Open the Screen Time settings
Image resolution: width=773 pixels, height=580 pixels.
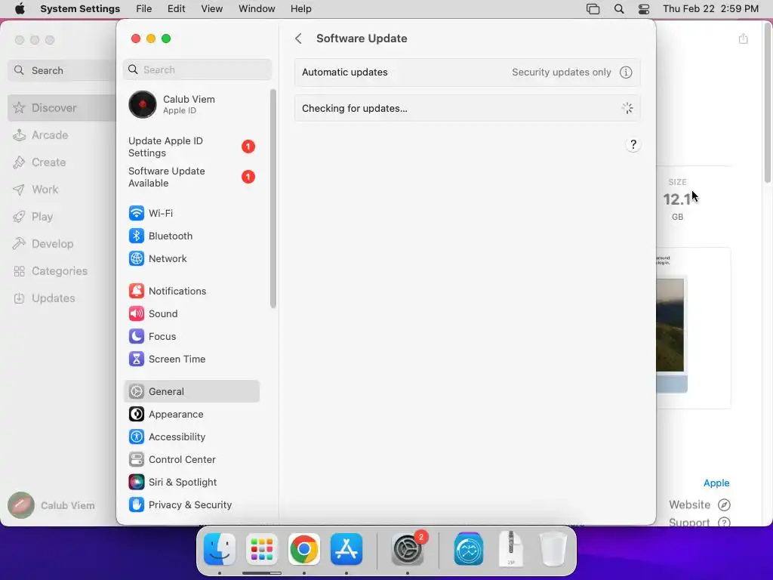click(191, 359)
